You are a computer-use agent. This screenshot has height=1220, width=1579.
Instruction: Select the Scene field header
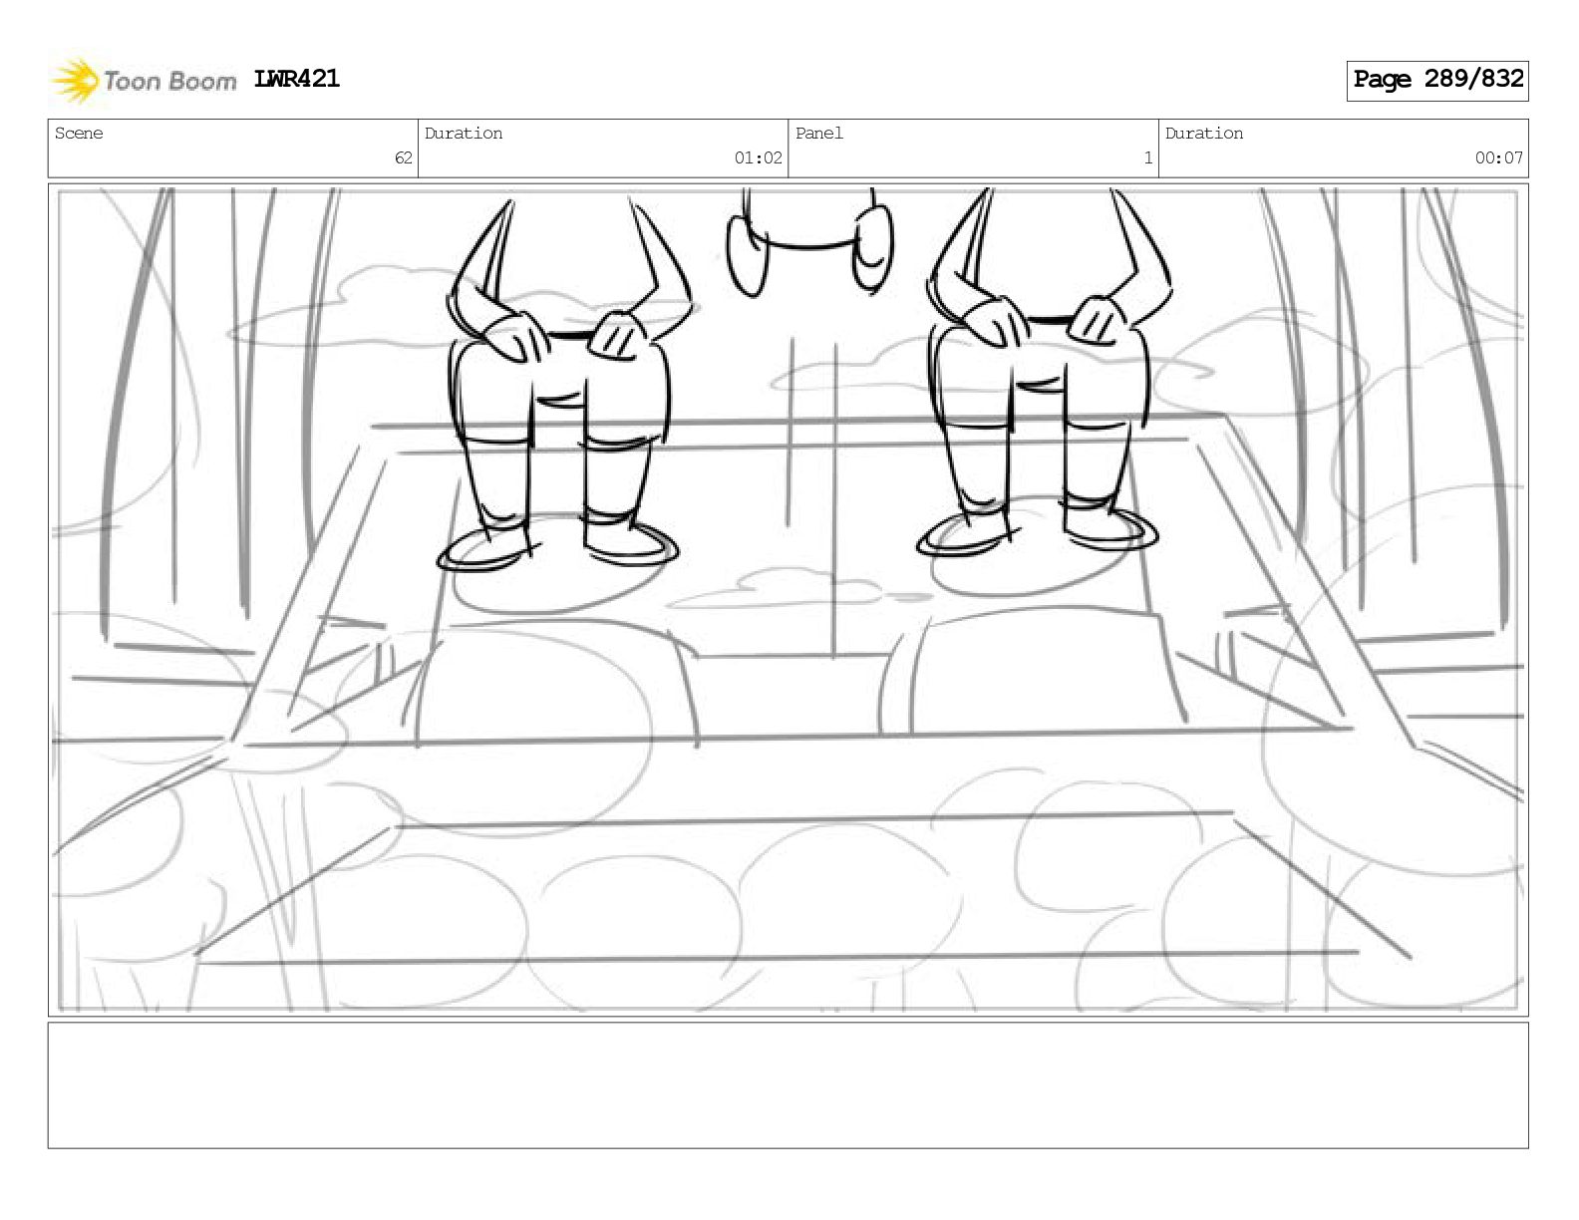(79, 134)
